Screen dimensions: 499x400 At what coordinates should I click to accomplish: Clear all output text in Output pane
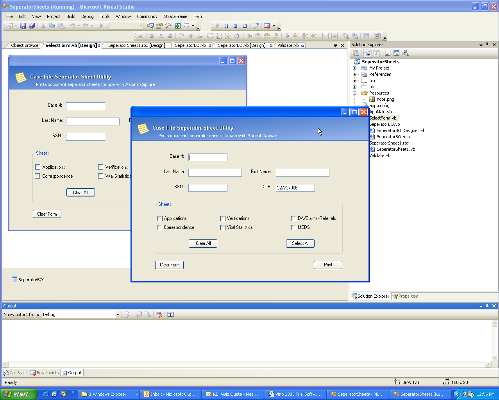(x=159, y=314)
